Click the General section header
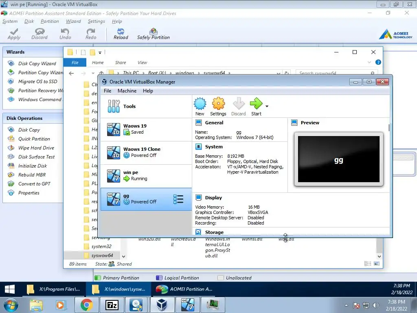The image size is (417, 313). tap(214, 123)
